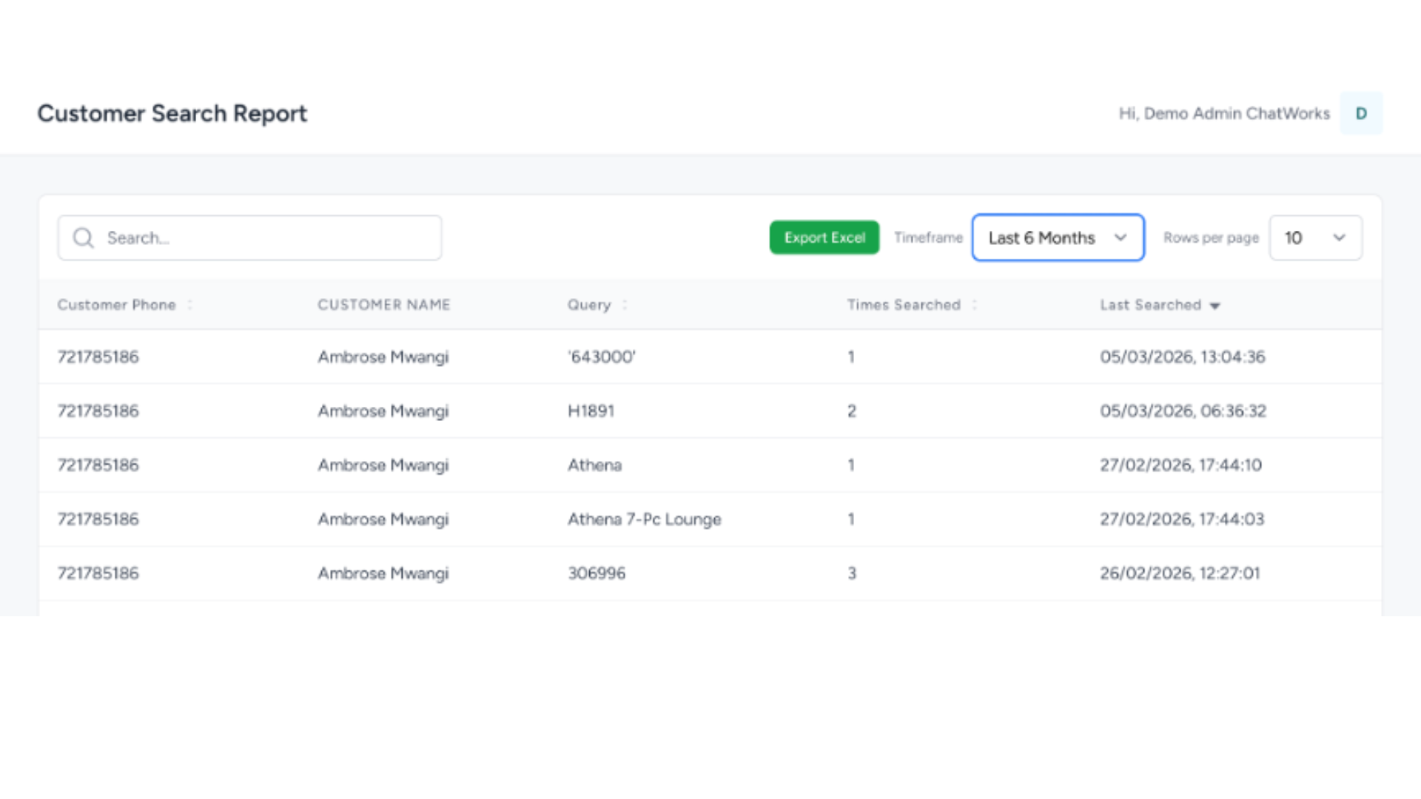Toggle Last Searched sort arrow

(x=1215, y=306)
